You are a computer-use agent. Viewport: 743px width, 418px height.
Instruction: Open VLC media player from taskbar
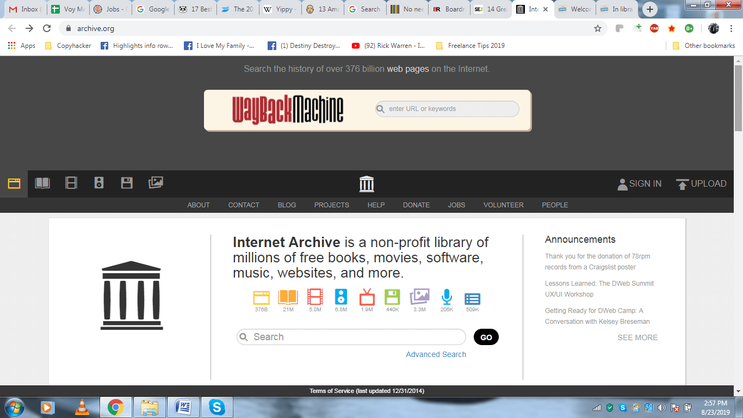[82, 407]
